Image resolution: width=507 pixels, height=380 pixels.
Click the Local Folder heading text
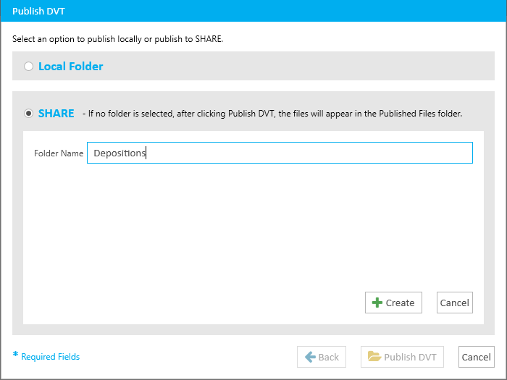[70, 67]
